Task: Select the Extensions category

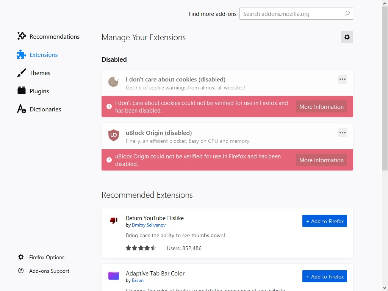Action: [38, 55]
